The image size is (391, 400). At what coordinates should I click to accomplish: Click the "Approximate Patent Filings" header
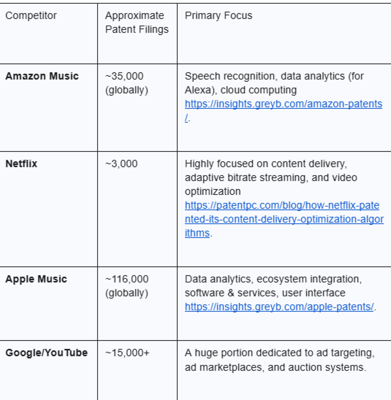click(137, 23)
